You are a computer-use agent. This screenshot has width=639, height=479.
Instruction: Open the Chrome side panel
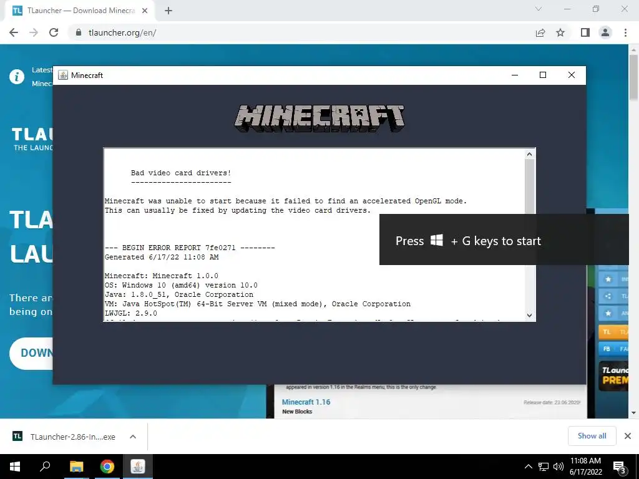click(x=585, y=32)
